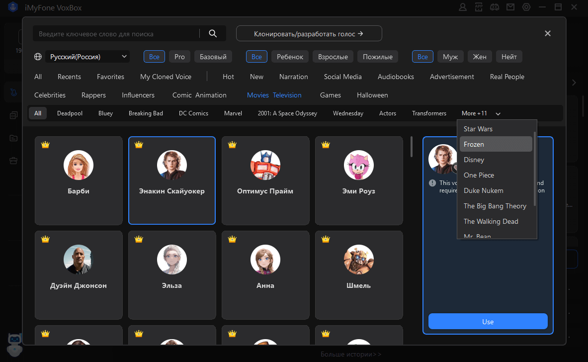The image size is (588, 362).
Task: Click the search magnifier icon
Action: click(x=213, y=33)
